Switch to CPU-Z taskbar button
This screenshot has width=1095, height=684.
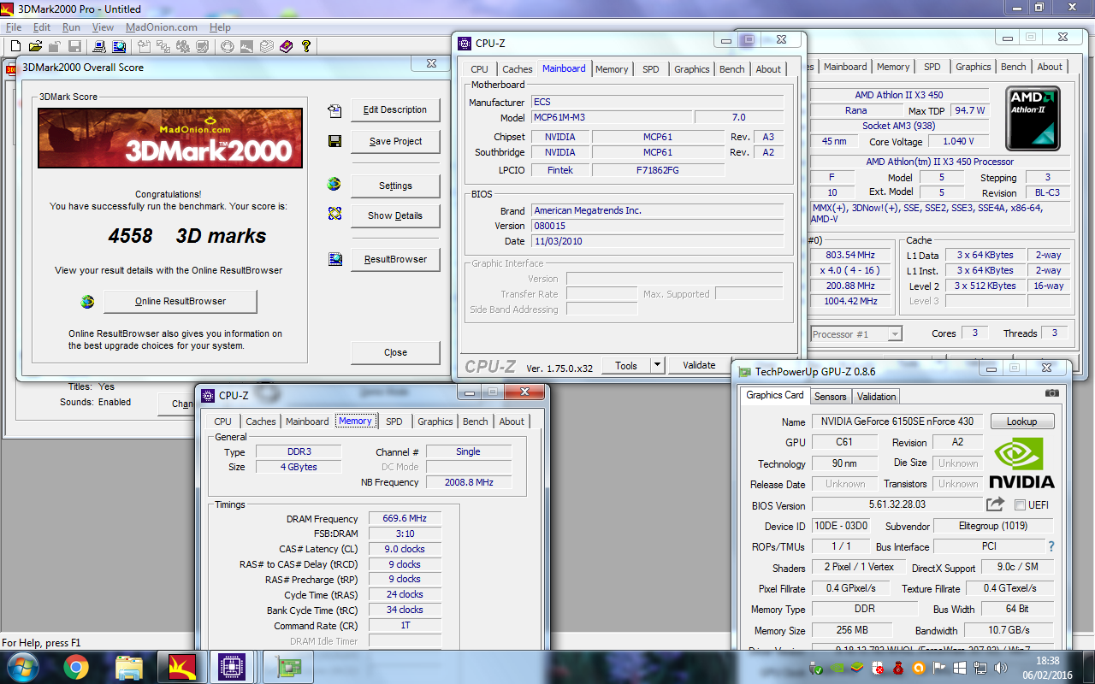pos(232,667)
